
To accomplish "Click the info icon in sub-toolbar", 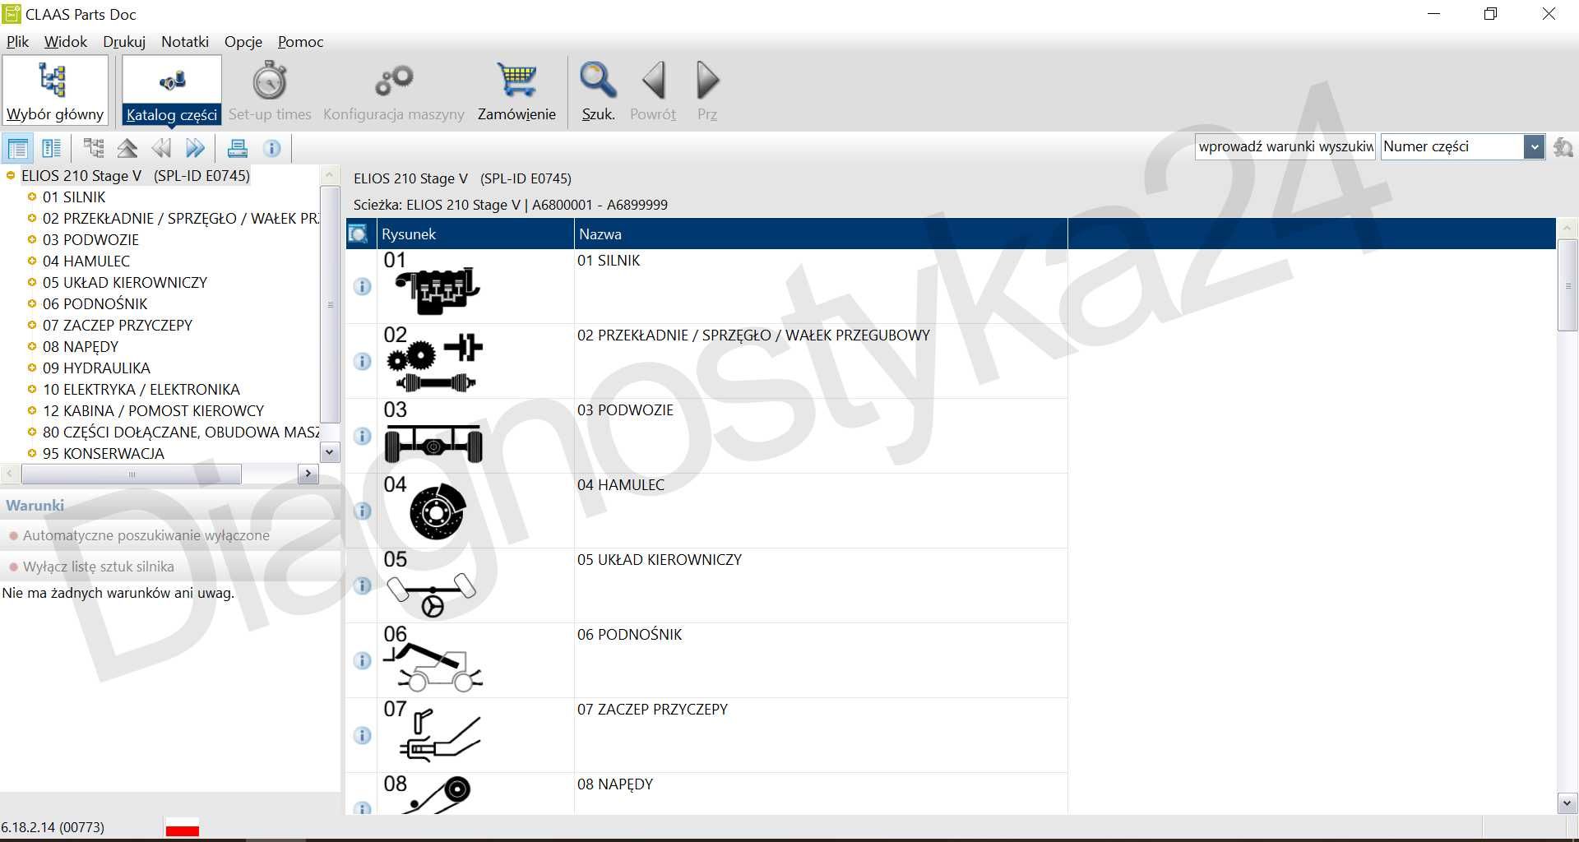I will click(272, 148).
